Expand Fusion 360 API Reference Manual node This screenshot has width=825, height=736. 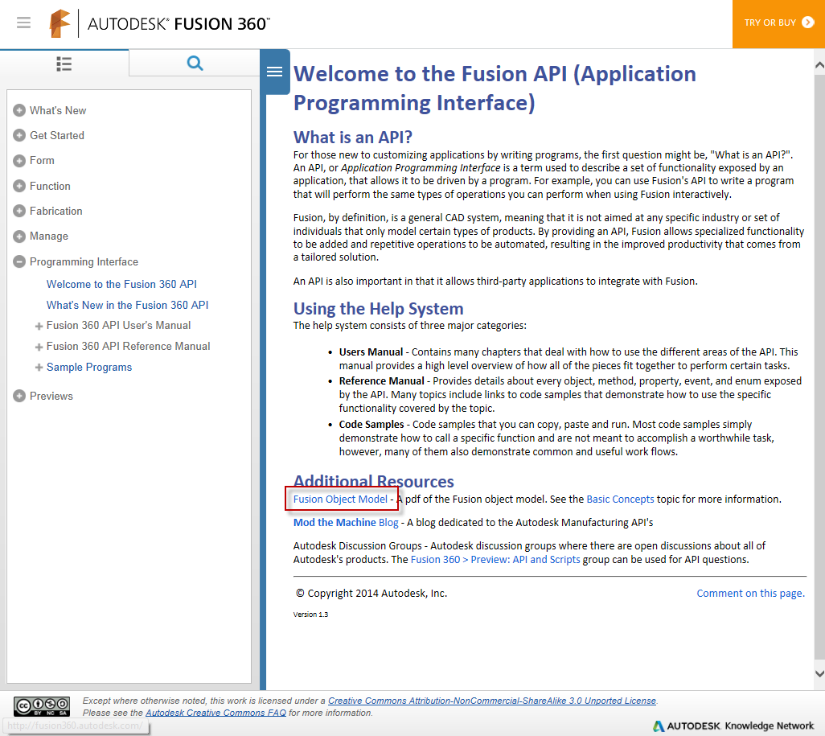pos(39,347)
